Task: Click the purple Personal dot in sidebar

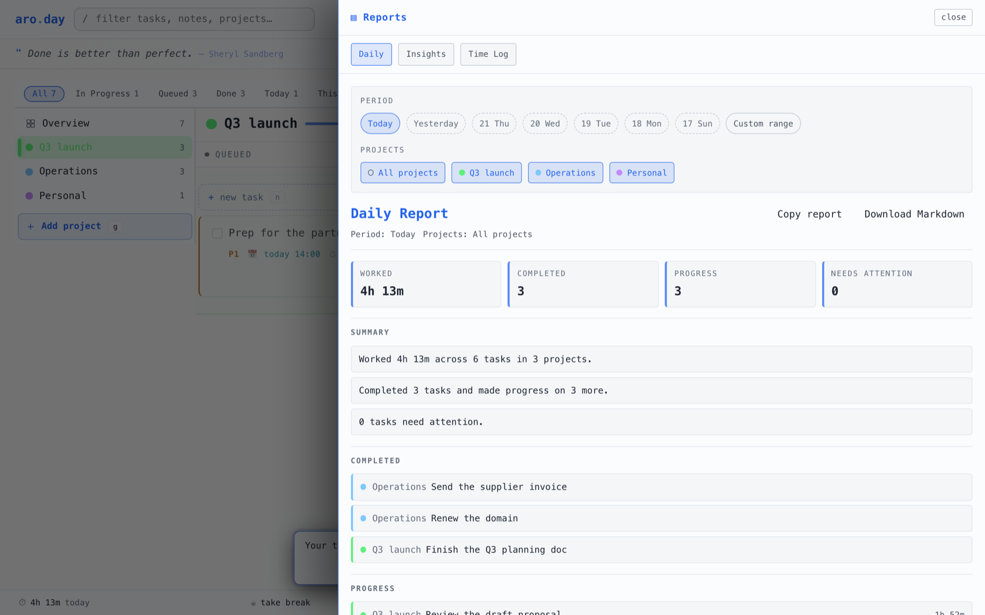Action: [29, 196]
